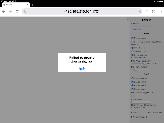The height and width of the screenshot is (123, 164).
Task: Toggle Lower Latency checkbox
Action: click(x=133, y=55)
